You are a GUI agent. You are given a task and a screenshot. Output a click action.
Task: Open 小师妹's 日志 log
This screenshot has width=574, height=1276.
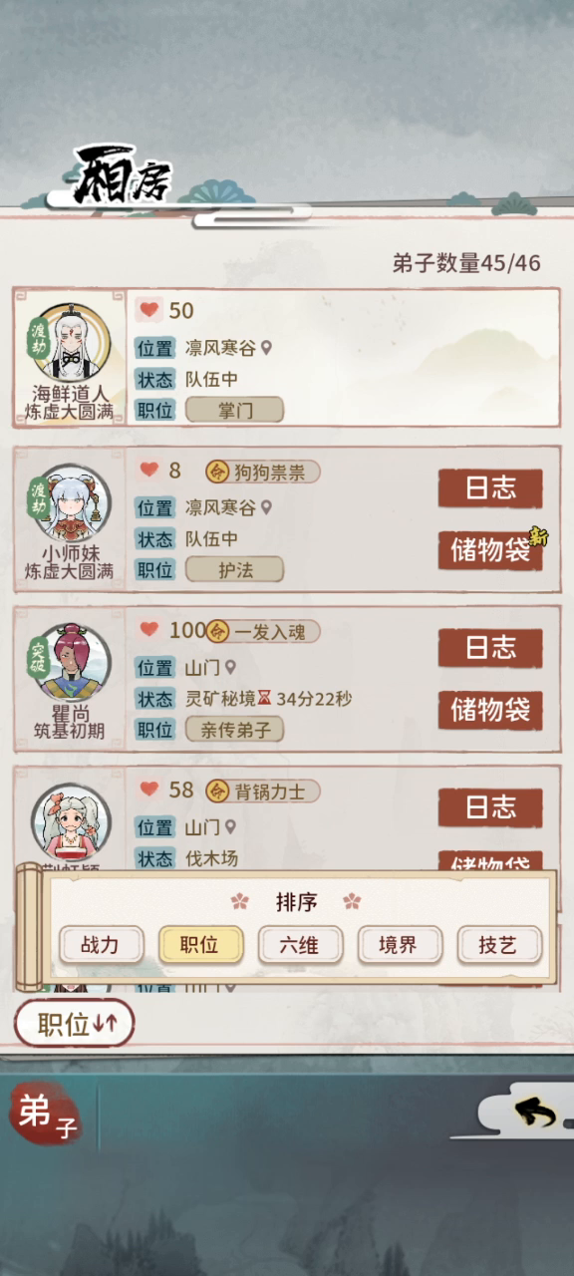[x=490, y=488]
